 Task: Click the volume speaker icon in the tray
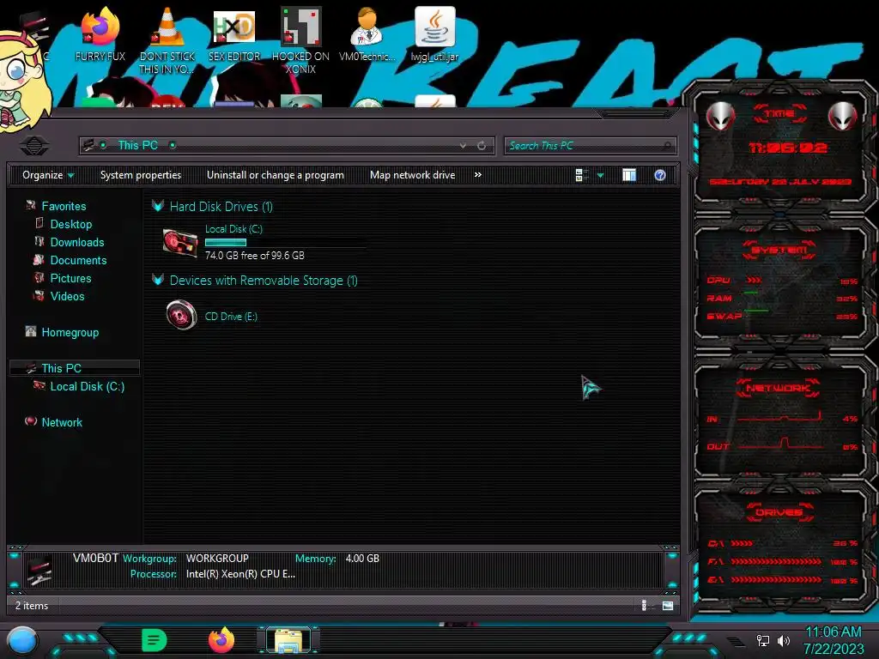(783, 640)
